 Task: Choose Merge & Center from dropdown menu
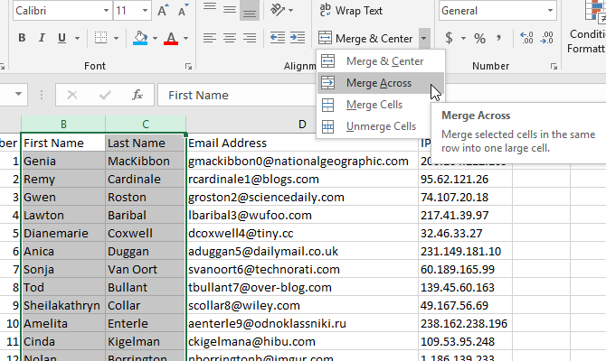pos(380,61)
